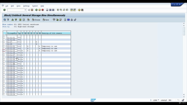Click the StorageBin column header
Screen dimensions: 187x105
point(12,33)
